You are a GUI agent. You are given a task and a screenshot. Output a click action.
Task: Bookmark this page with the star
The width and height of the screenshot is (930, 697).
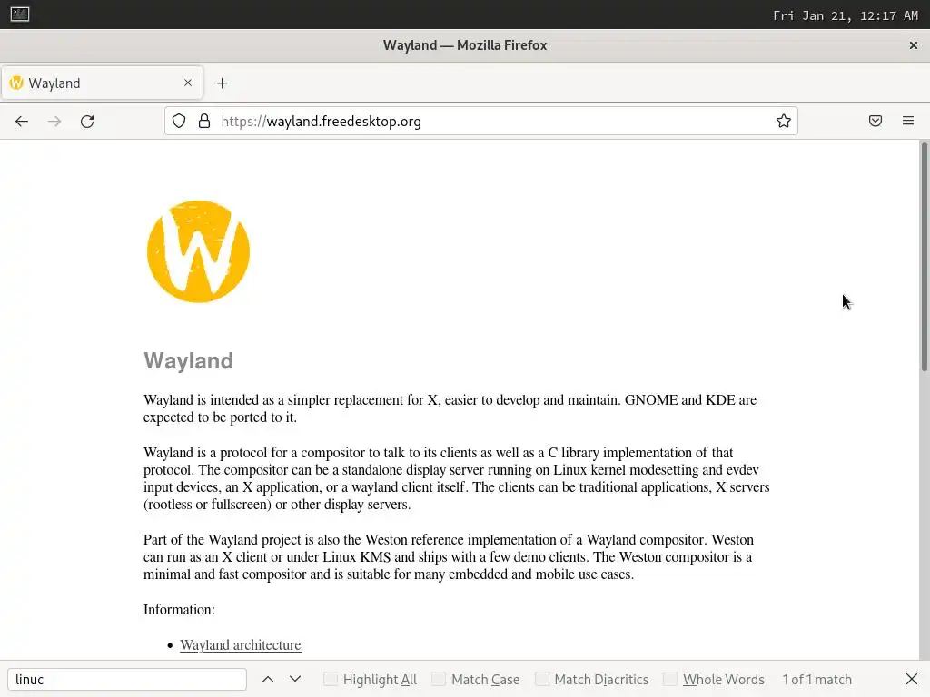[x=784, y=121]
